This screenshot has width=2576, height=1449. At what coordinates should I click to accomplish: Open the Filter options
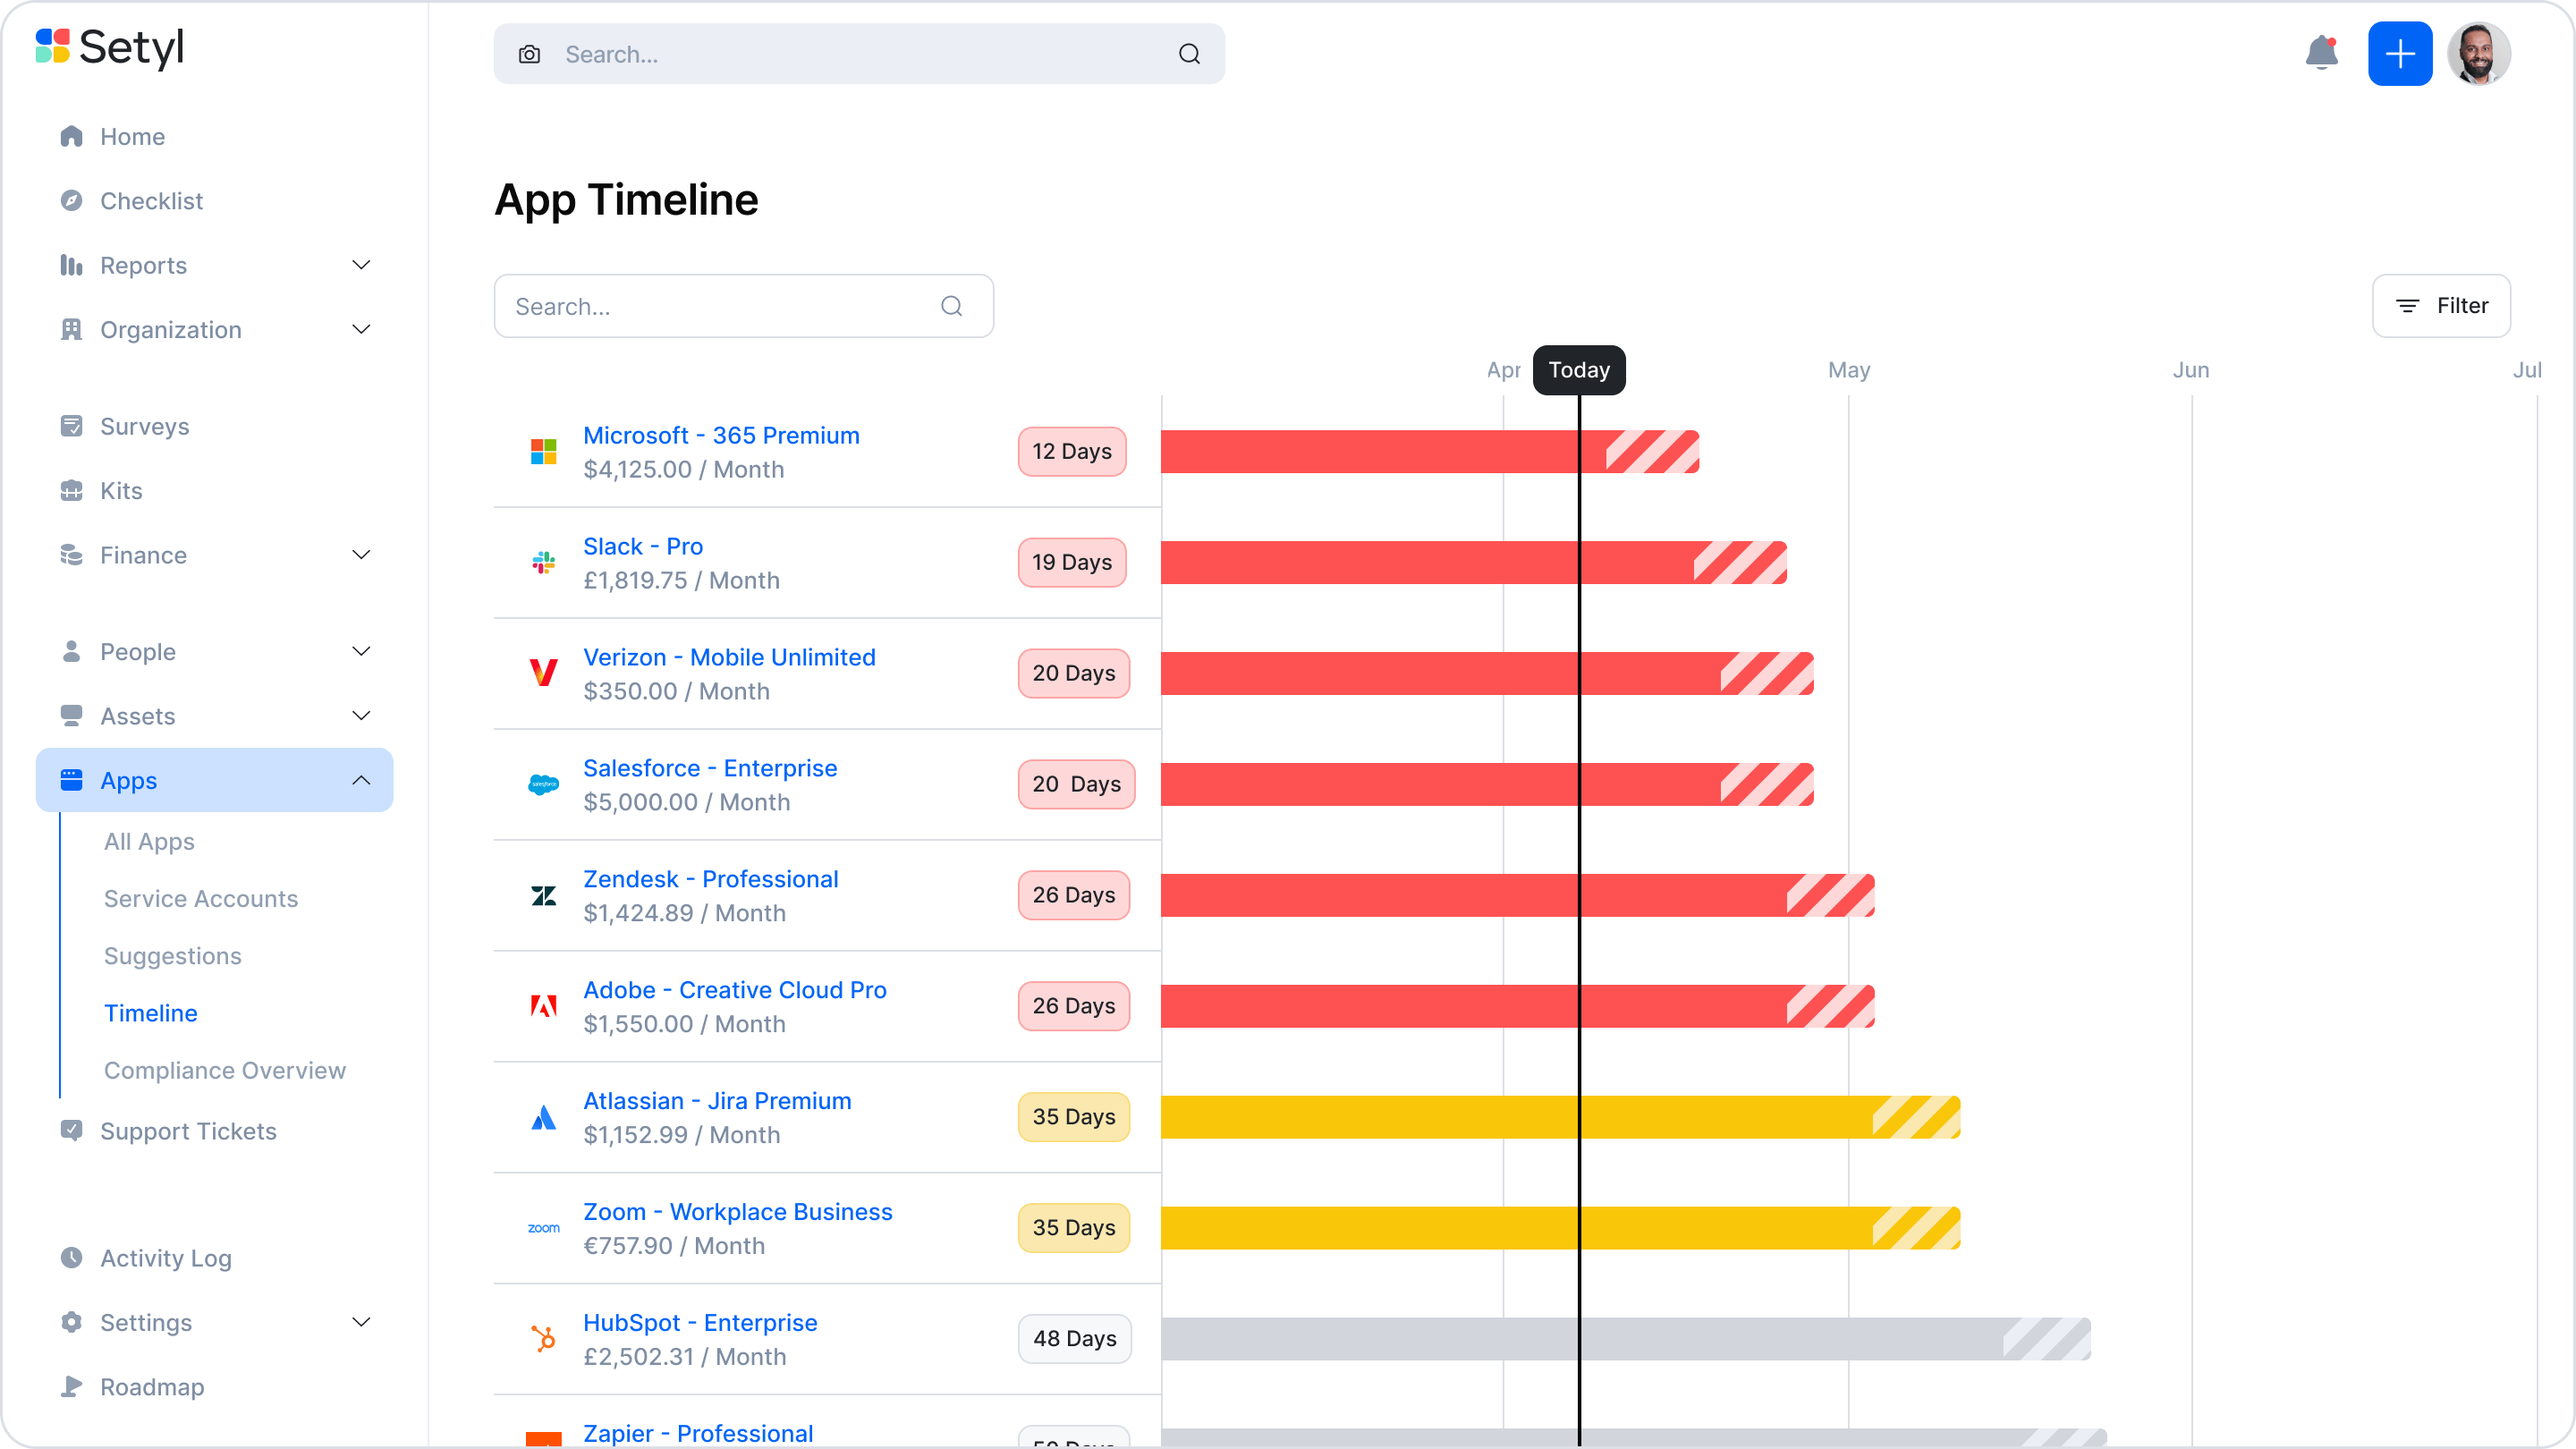pos(2441,305)
